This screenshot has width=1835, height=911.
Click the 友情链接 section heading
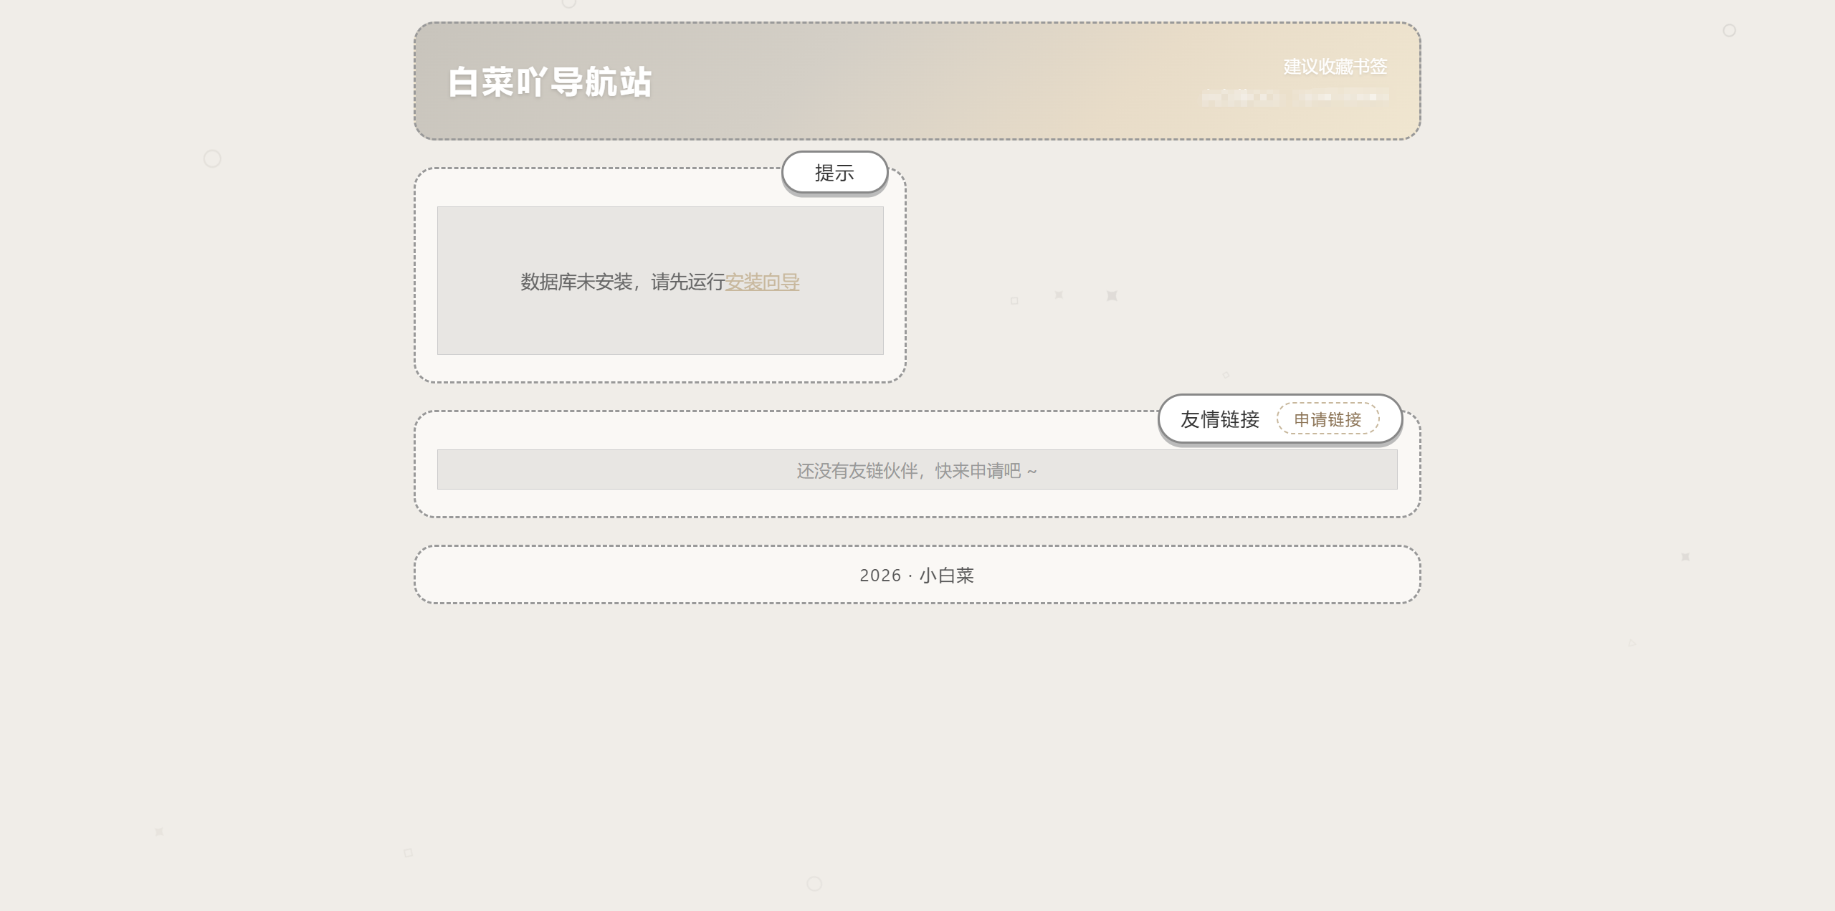click(x=1219, y=419)
